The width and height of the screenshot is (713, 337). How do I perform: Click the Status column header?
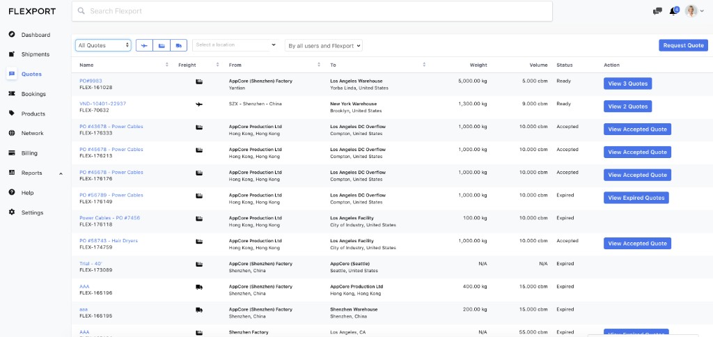[x=564, y=65]
